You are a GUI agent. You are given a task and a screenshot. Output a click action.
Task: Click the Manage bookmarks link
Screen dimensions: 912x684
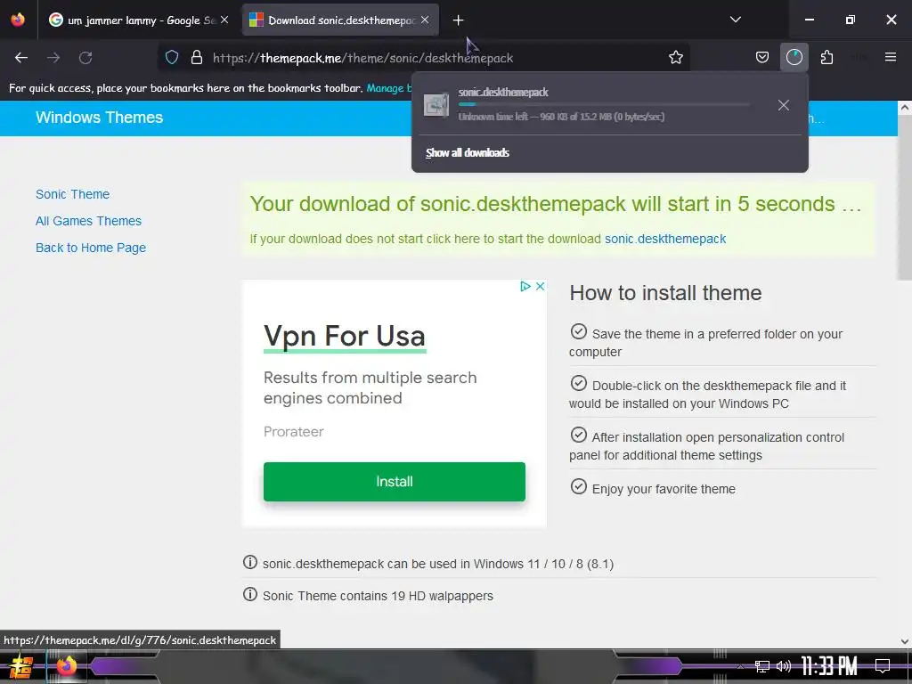click(x=388, y=88)
